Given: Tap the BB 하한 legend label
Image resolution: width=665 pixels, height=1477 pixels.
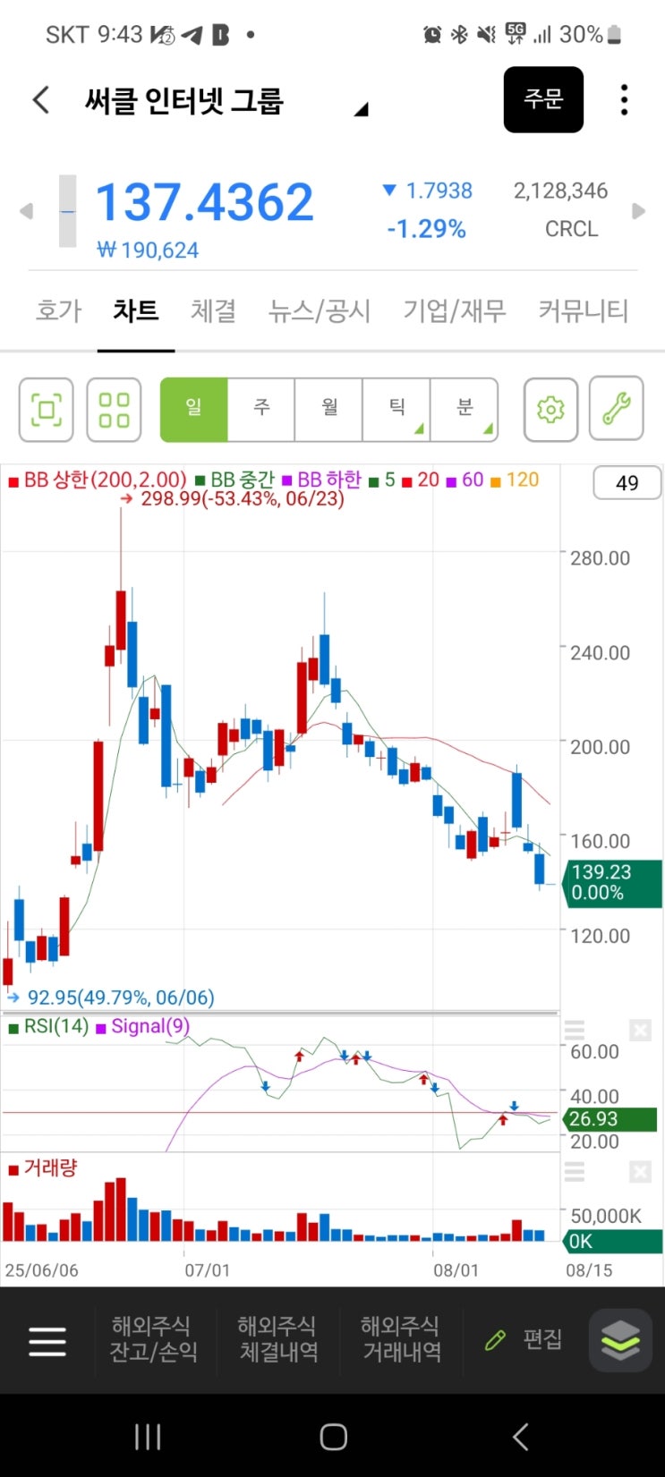Looking at the screenshot, I should (321, 480).
